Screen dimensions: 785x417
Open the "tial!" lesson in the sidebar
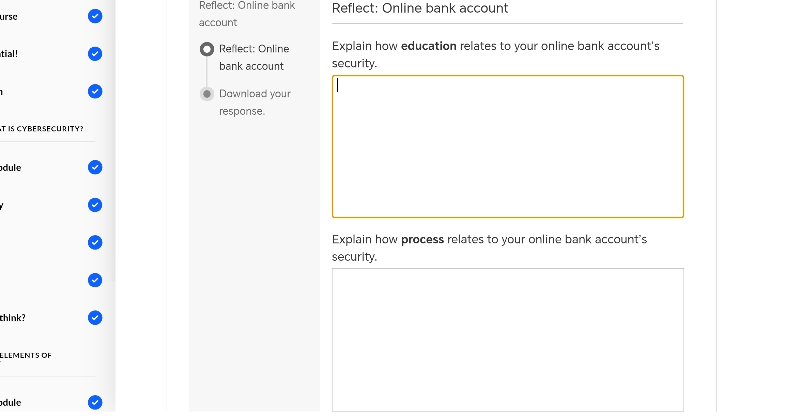(9, 54)
